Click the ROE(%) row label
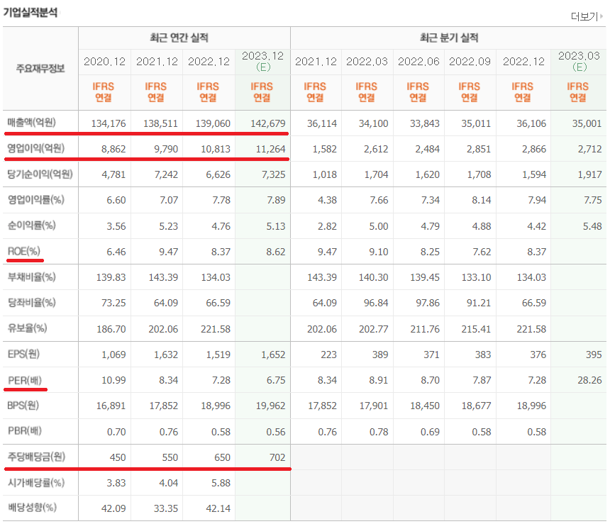This screenshot has width=610, height=524. pos(24,252)
